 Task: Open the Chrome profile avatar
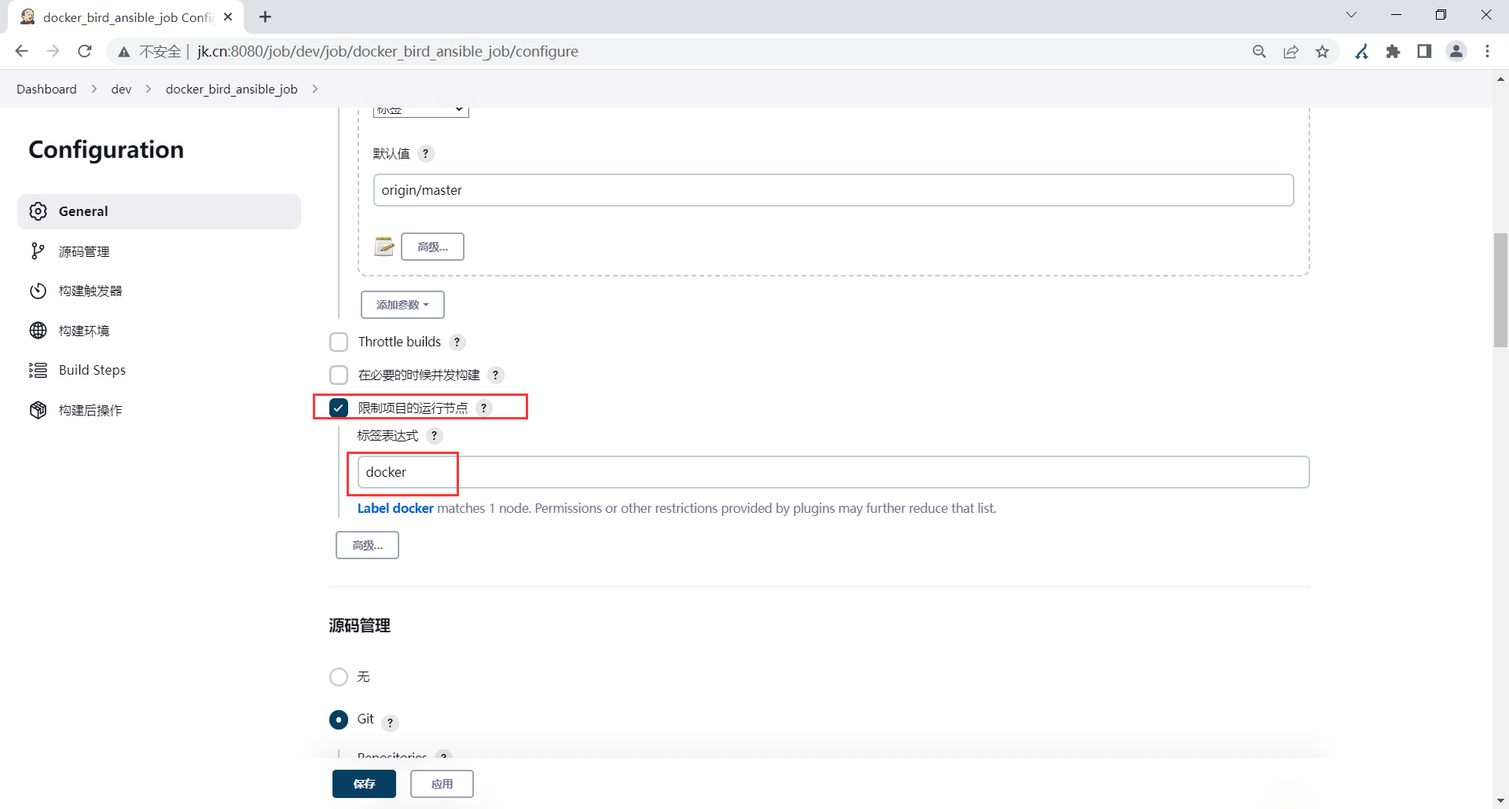click(x=1456, y=51)
